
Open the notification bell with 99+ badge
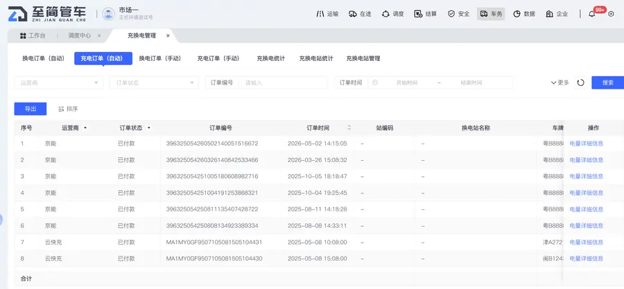tap(592, 14)
